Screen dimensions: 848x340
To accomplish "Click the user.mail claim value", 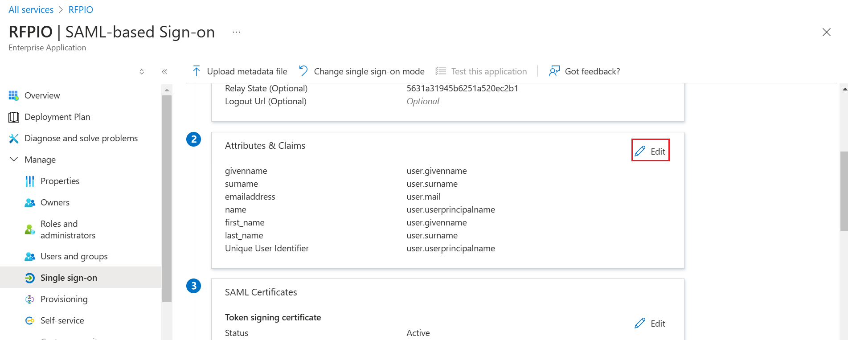I will (x=423, y=197).
